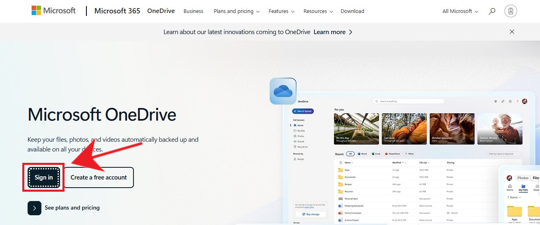Tap the Home icon in mobile preview

click(x=510, y=187)
